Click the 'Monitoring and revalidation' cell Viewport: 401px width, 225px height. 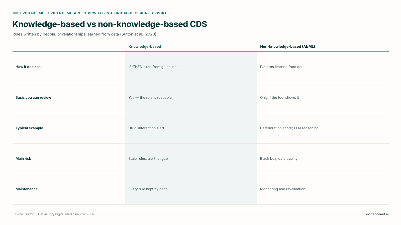[283, 189]
